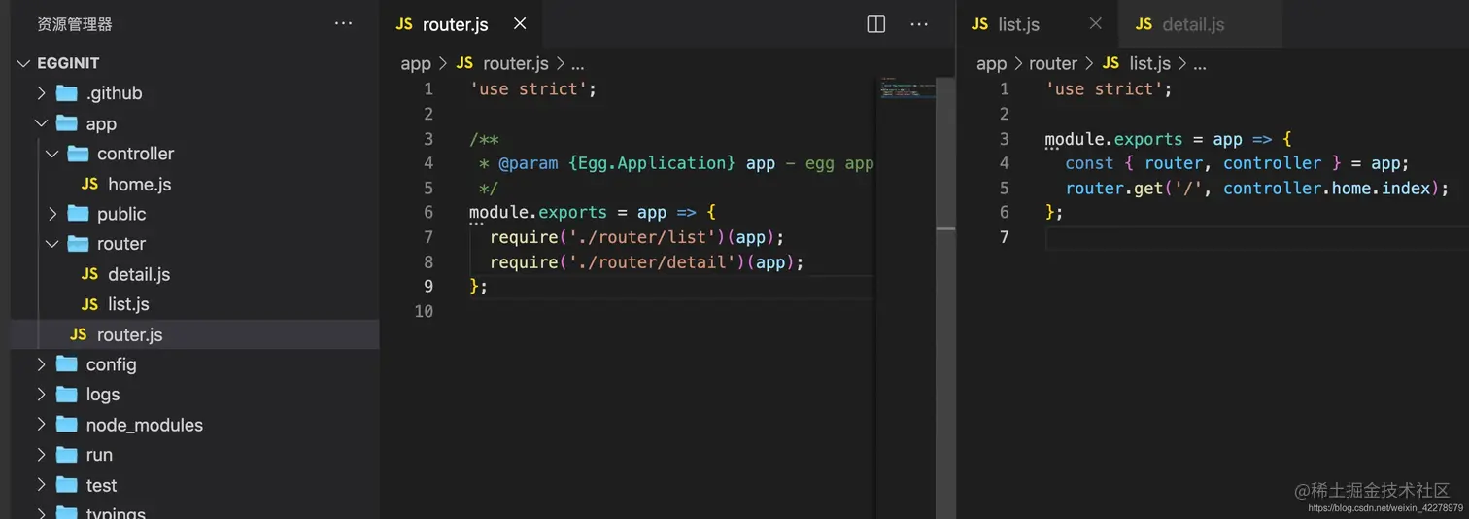Switch to the router.js editor tab
Viewport: 1469px width, 519px height.
pos(461,24)
